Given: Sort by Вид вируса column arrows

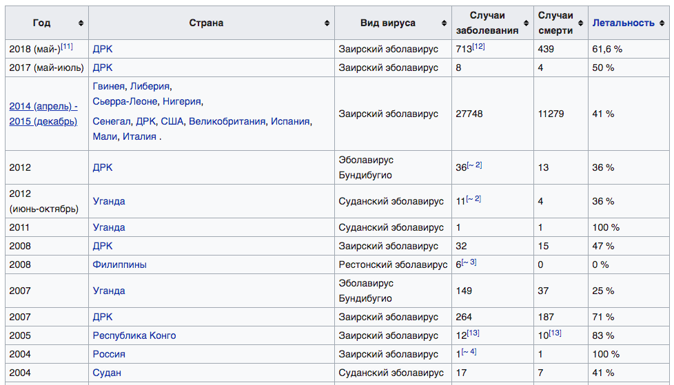Looking at the screenshot, I should coord(444,23).
